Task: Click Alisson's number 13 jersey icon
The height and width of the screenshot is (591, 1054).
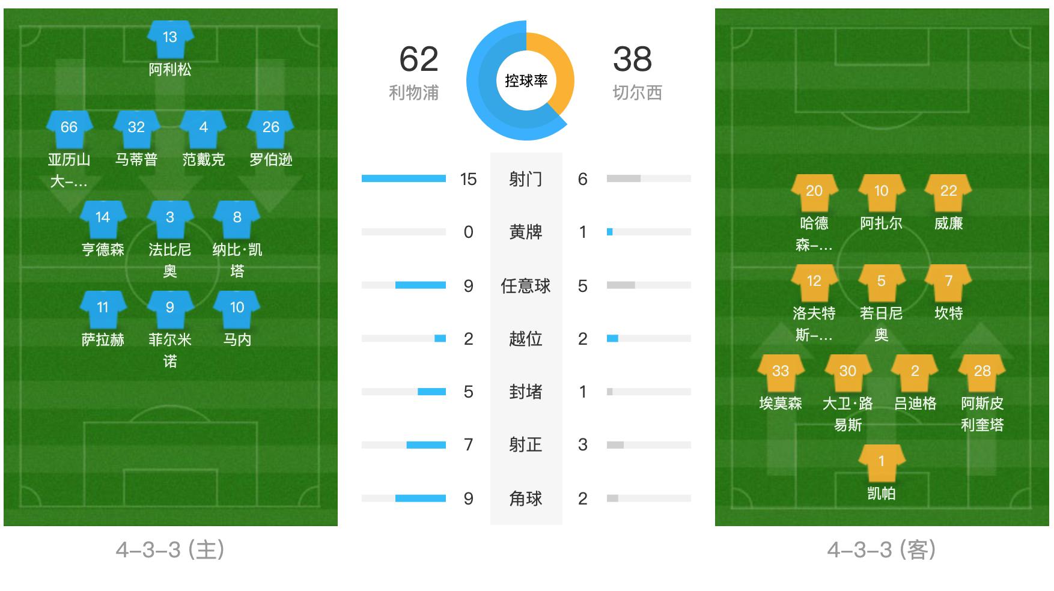Action: [170, 38]
